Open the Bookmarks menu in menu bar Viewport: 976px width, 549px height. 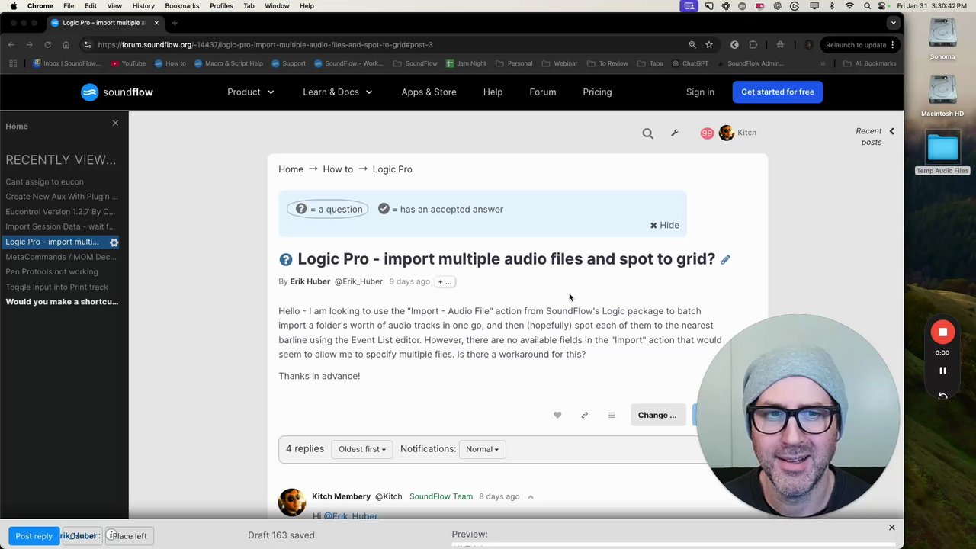[x=182, y=6]
